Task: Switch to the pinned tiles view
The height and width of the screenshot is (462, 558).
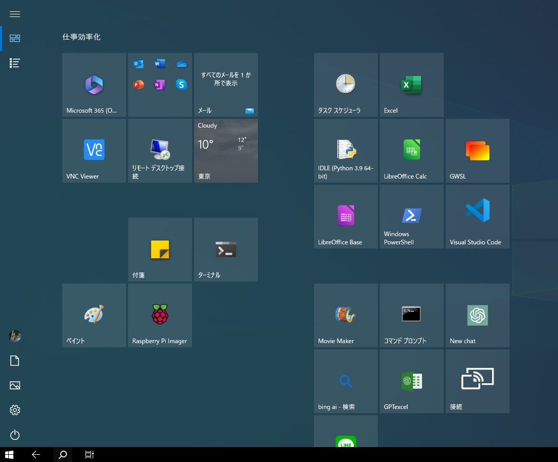Action: click(15, 39)
